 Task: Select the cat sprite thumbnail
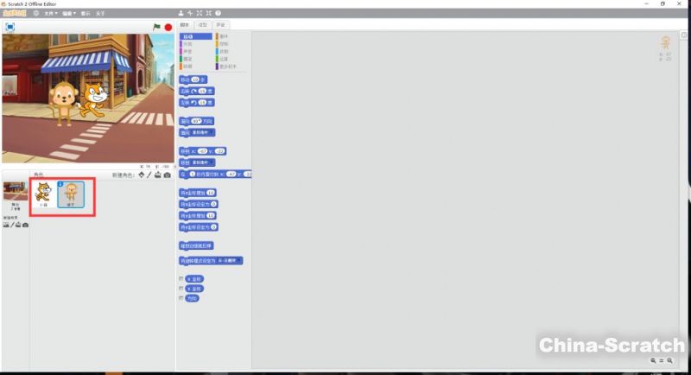click(43, 194)
